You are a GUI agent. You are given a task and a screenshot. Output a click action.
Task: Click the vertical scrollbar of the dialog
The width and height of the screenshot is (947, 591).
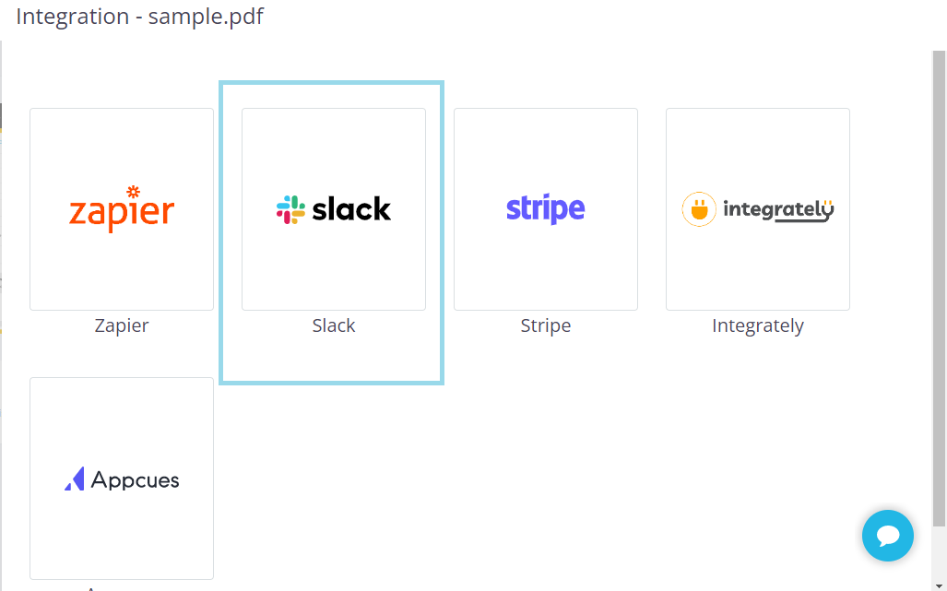pos(940,277)
